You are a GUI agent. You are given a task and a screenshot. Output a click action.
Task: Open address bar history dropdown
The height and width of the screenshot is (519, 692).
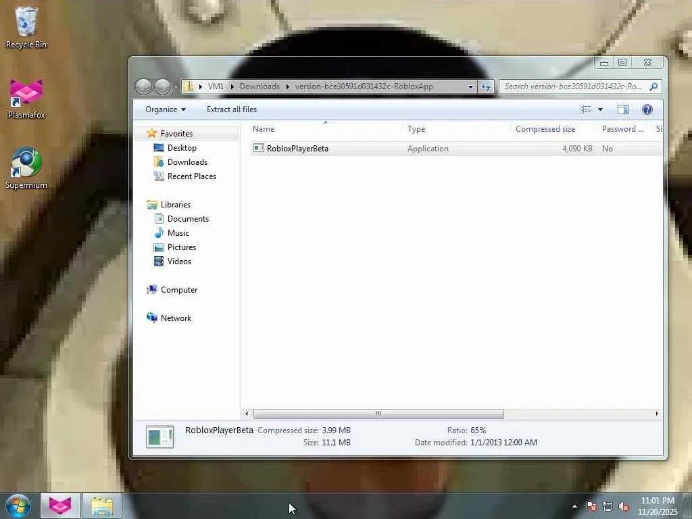470,87
